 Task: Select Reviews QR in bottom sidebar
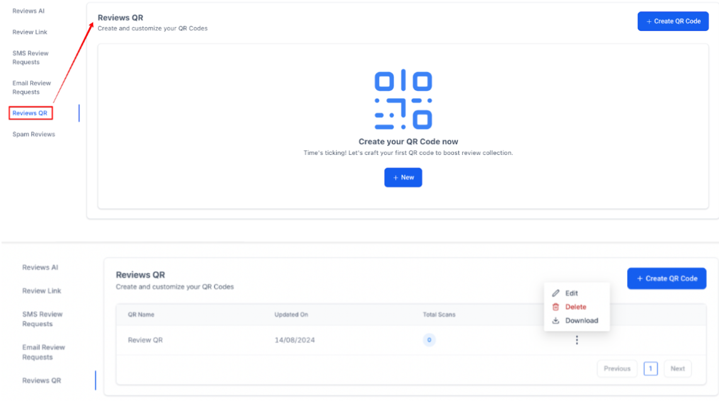(42, 380)
